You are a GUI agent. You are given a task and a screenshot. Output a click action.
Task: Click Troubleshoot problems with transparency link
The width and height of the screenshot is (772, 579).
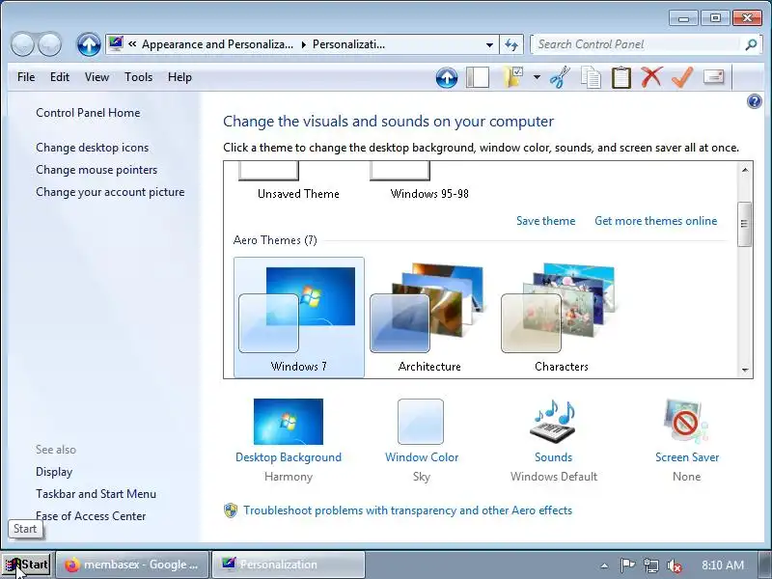pos(407,510)
